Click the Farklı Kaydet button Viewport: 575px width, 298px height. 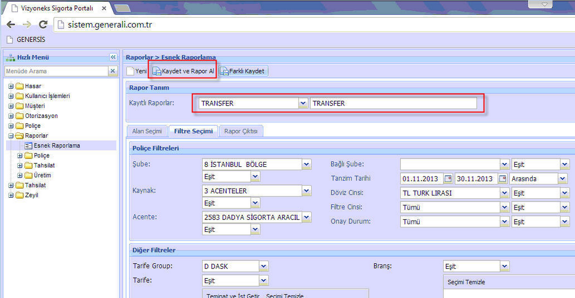[243, 71]
